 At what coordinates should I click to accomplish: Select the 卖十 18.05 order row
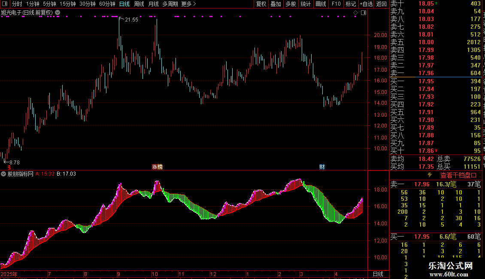pos(436,4)
